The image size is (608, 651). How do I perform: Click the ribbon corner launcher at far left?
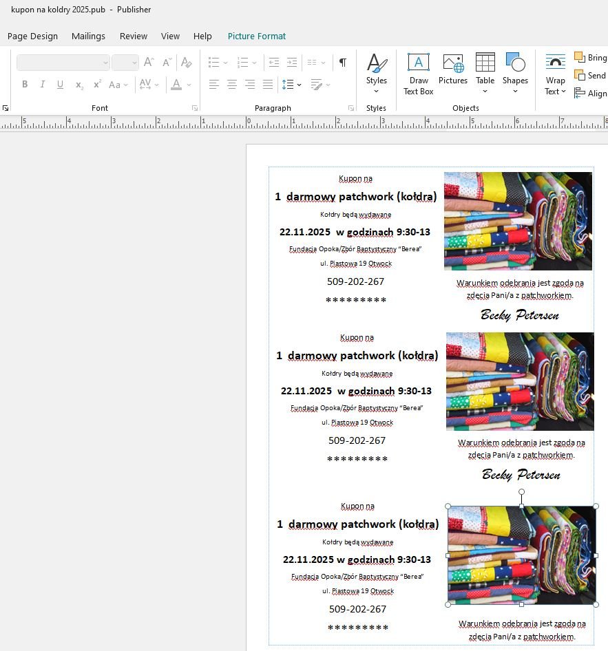pyautogui.click(x=6, y=108)
